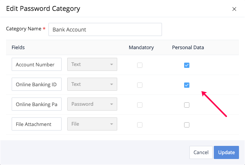Click the Category Name text field
This screenshot has width=245, height=165.
tap(105, 29)
